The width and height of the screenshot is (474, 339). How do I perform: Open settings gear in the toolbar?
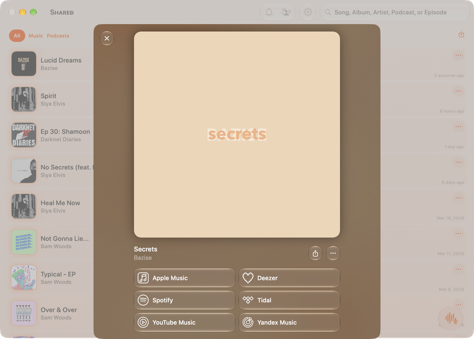pyautogui.click(x=308, y=12)
